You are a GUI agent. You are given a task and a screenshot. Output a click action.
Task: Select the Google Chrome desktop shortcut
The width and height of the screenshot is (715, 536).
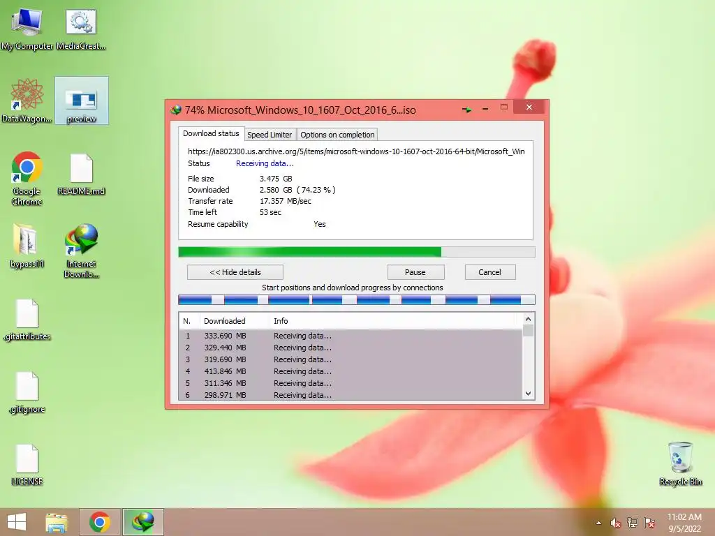(27, 179)
